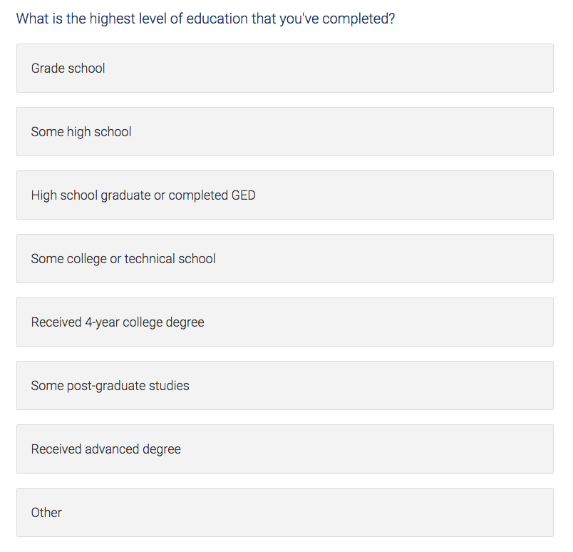Click the last answer box labeled Other
This screenshot has width=573, height=552.
click(x=285, y=513)
